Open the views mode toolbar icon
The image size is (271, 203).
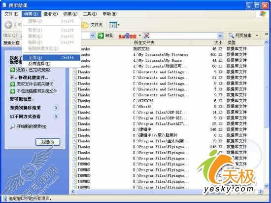point(113,25)
